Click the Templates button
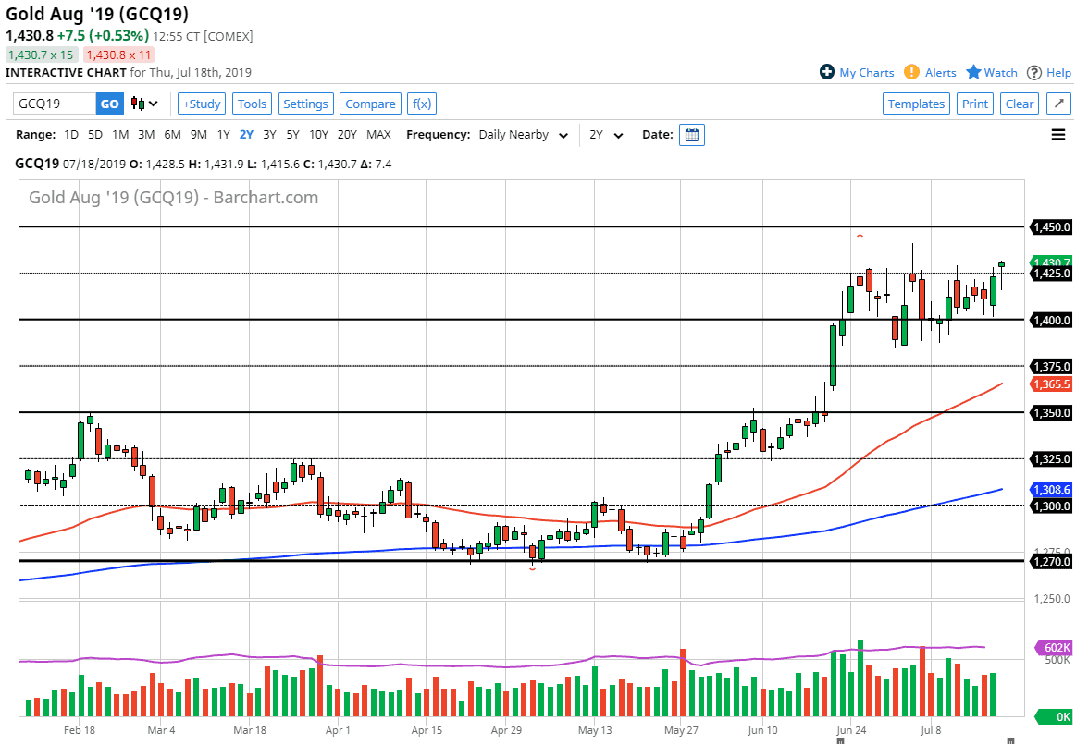Screen dimensions: 1076x744 coord(916,104)
